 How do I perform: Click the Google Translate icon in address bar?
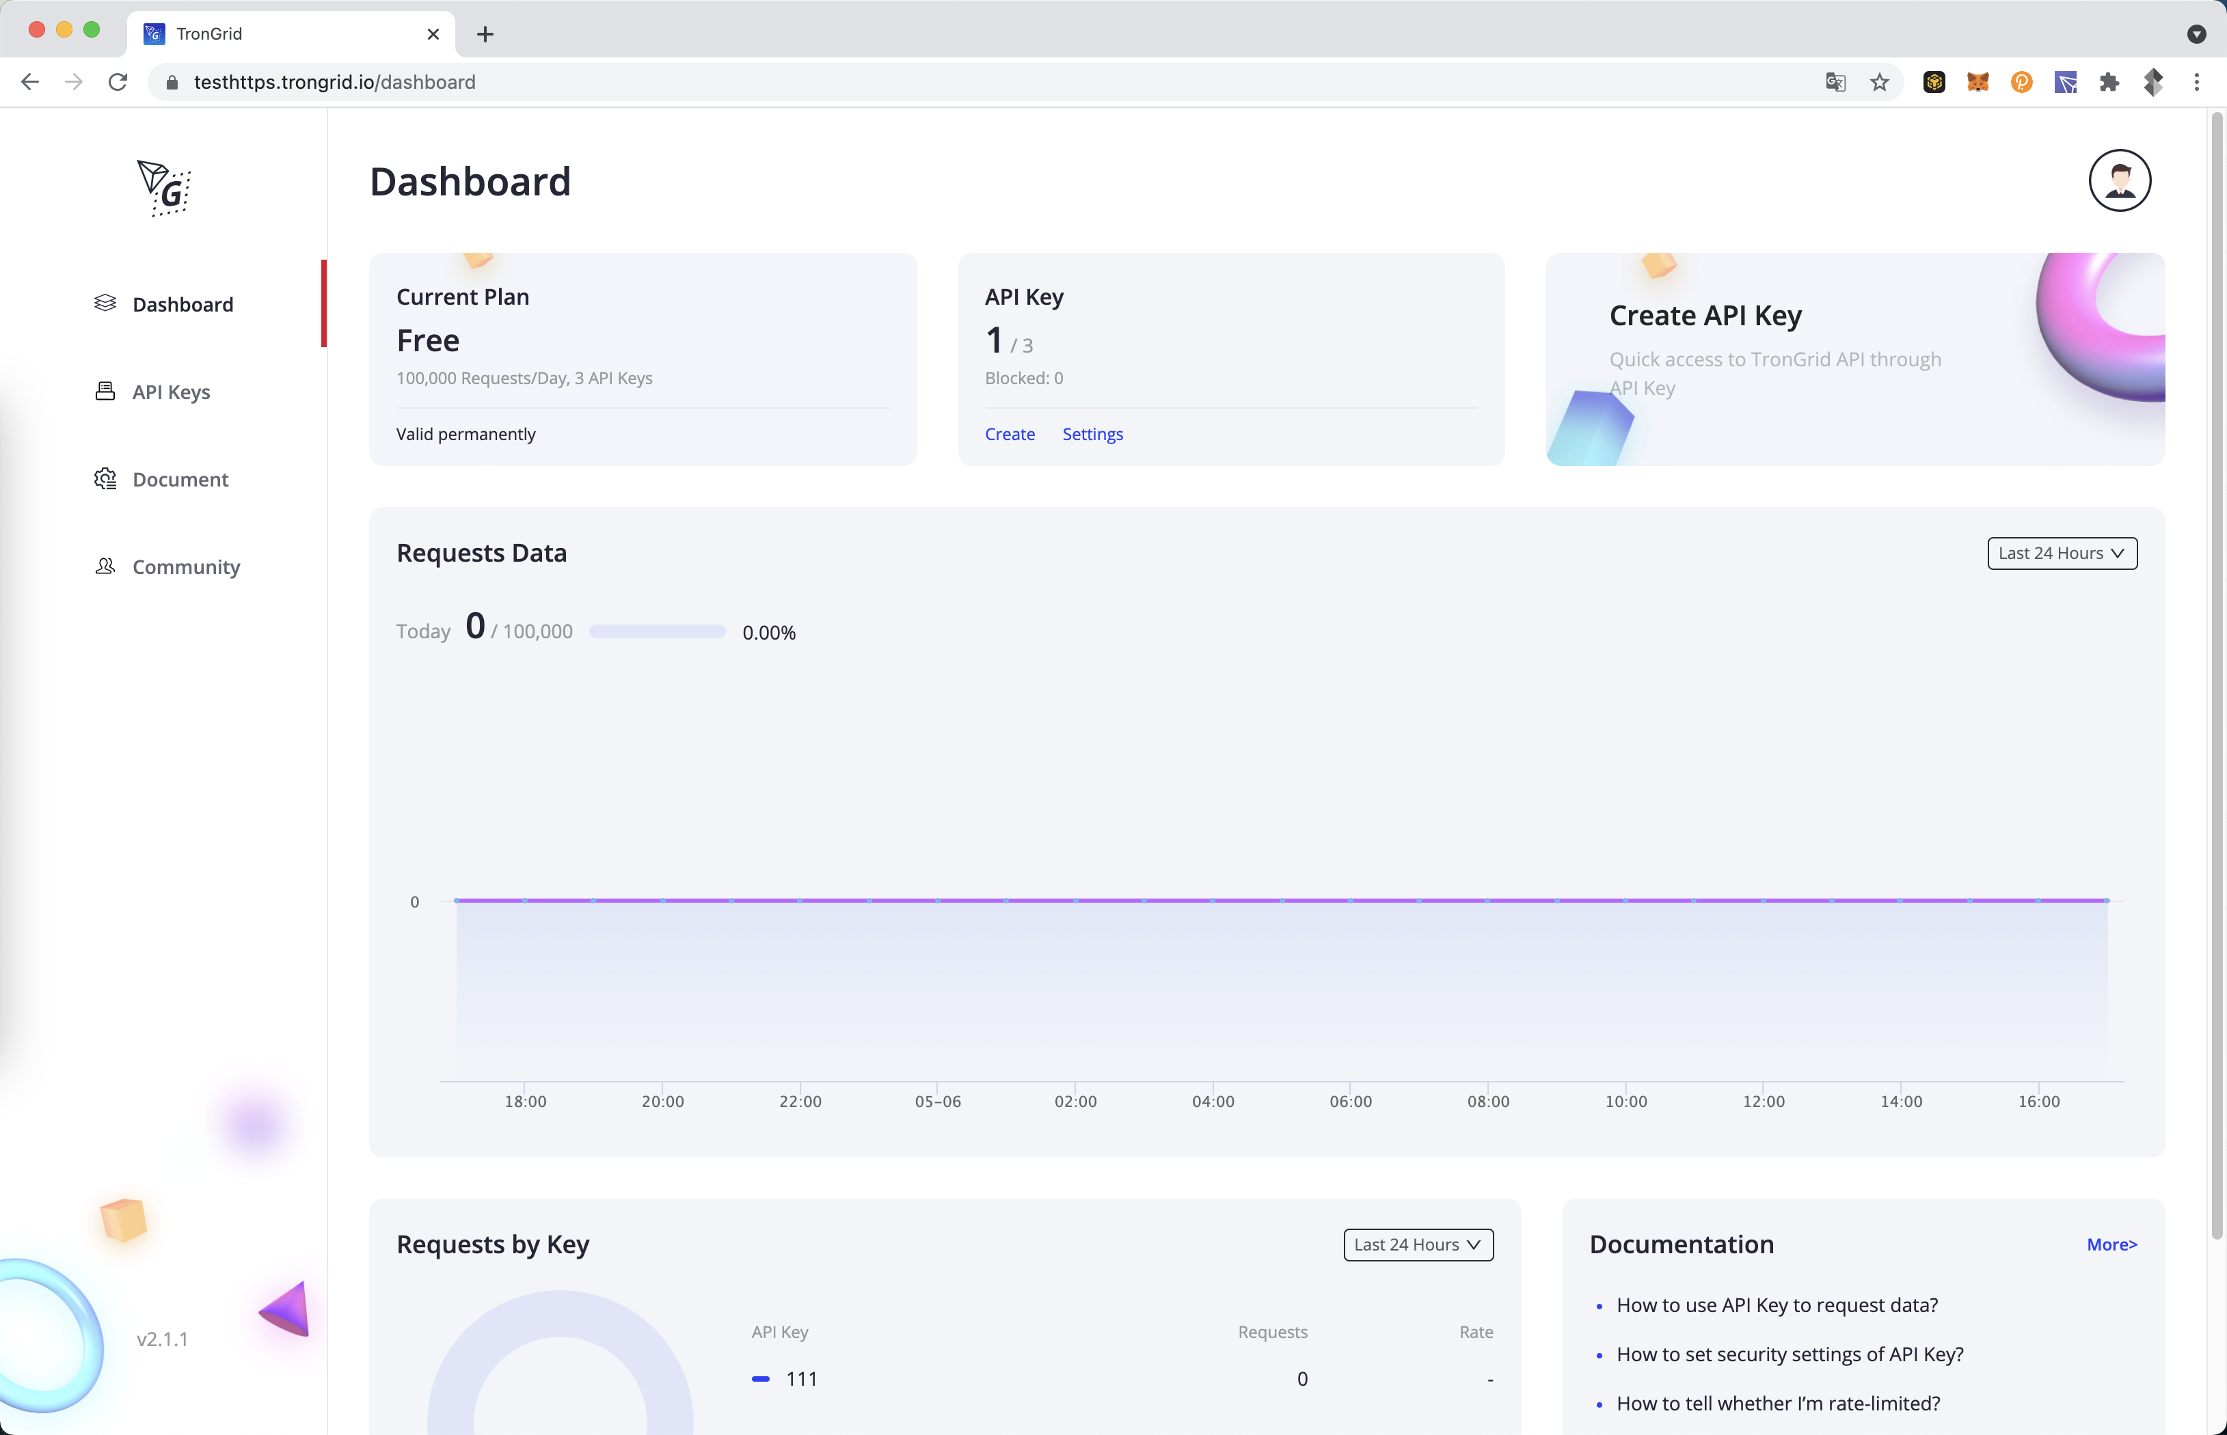coord(1835,82)
